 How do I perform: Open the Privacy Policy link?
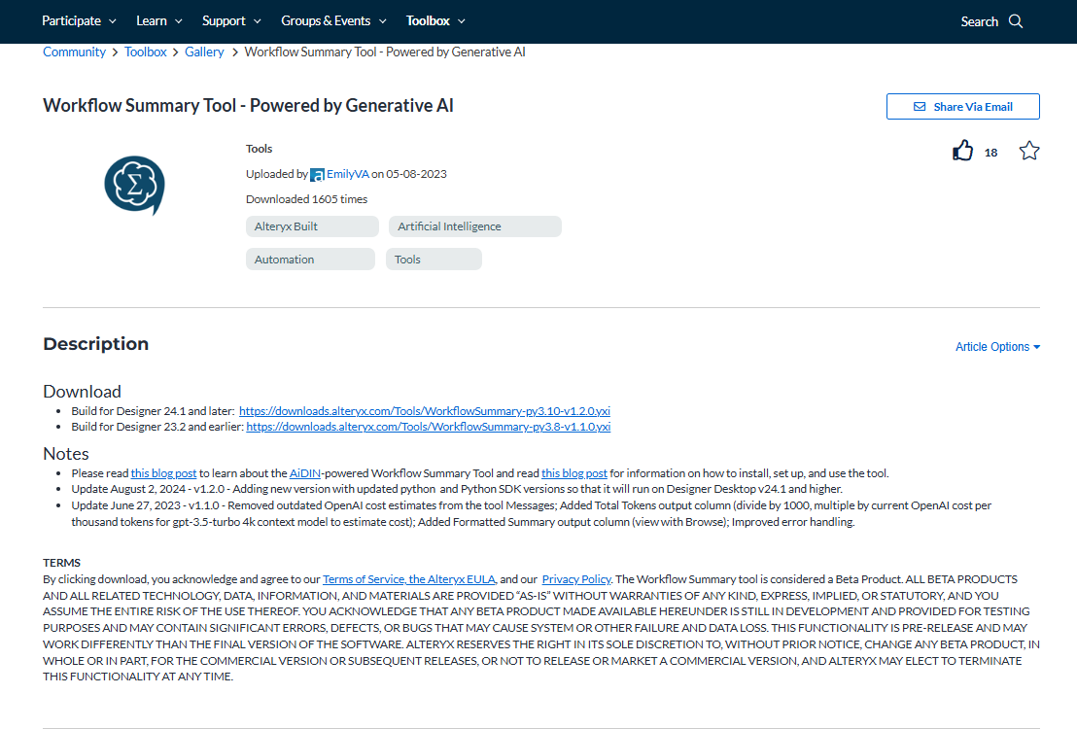click(x=576, y=579)
